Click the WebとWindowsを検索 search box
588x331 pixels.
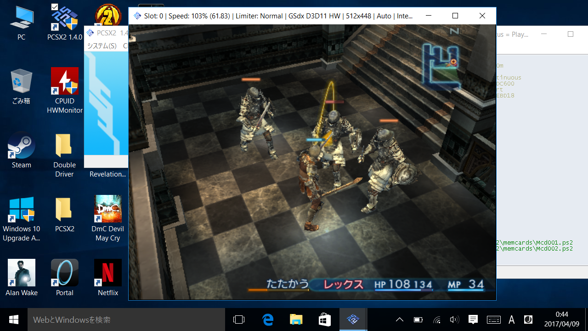(x=126, y=320)
